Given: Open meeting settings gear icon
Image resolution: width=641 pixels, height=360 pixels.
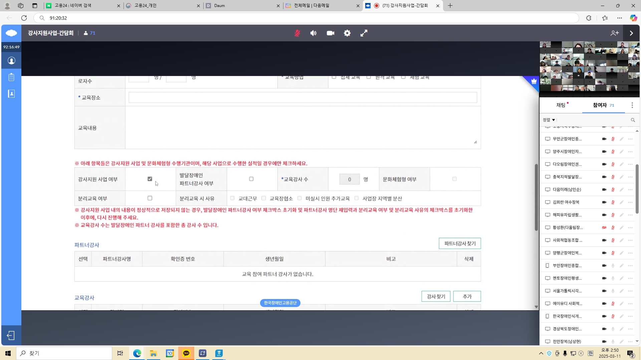Looking at the screenshot, I should pos(347,33).
